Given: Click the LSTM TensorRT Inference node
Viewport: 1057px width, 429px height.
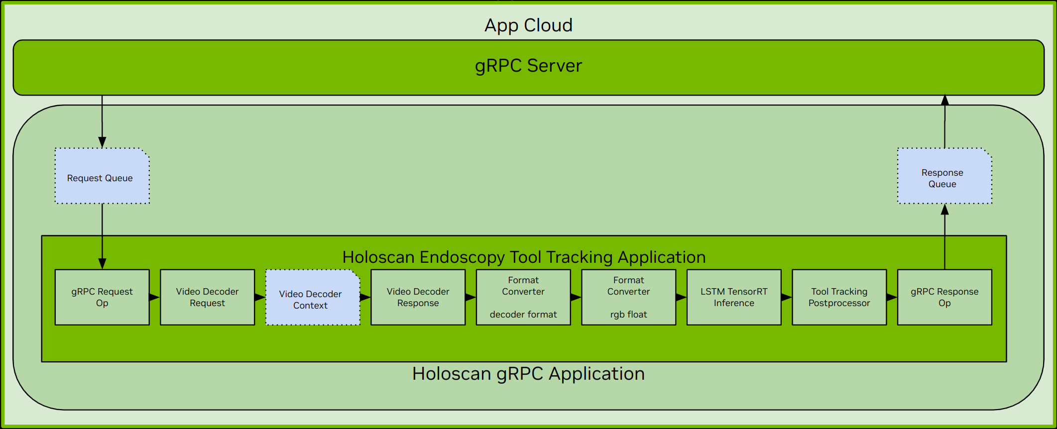Looking at the screenshot, I should (734, 297).
